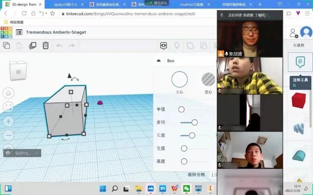313x195 pixels.
Task: Zoom out with the minus button
Action: click(8, 135)
